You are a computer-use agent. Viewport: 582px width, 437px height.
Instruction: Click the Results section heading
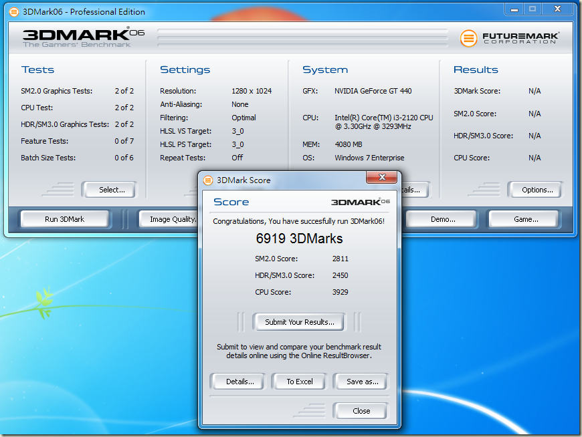[x=476, y=69]
